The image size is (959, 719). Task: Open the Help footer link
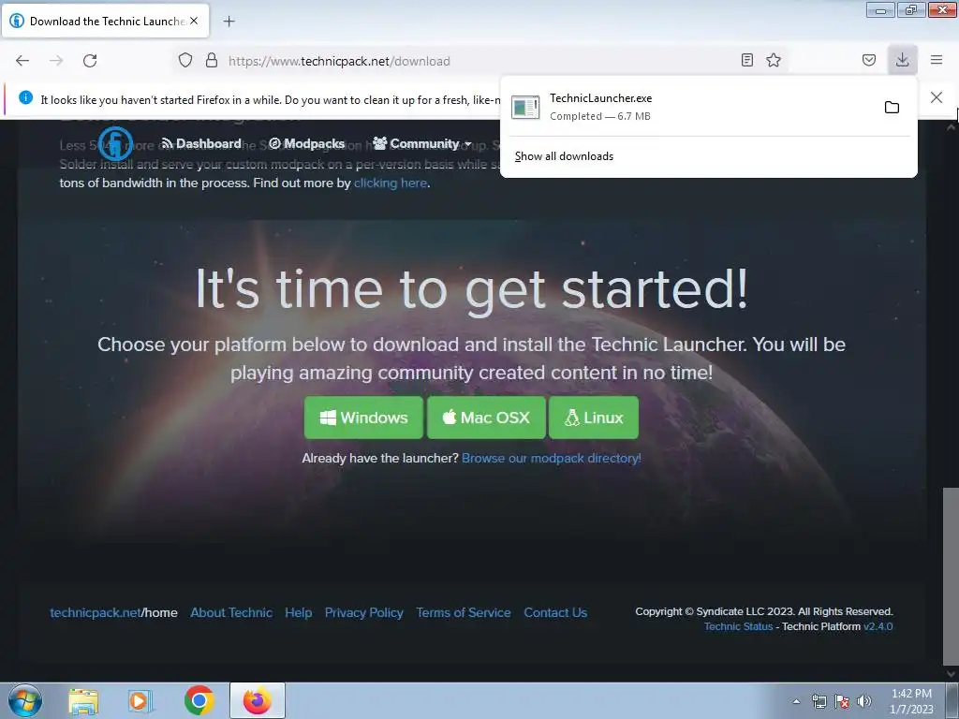(x=299, y=612)
